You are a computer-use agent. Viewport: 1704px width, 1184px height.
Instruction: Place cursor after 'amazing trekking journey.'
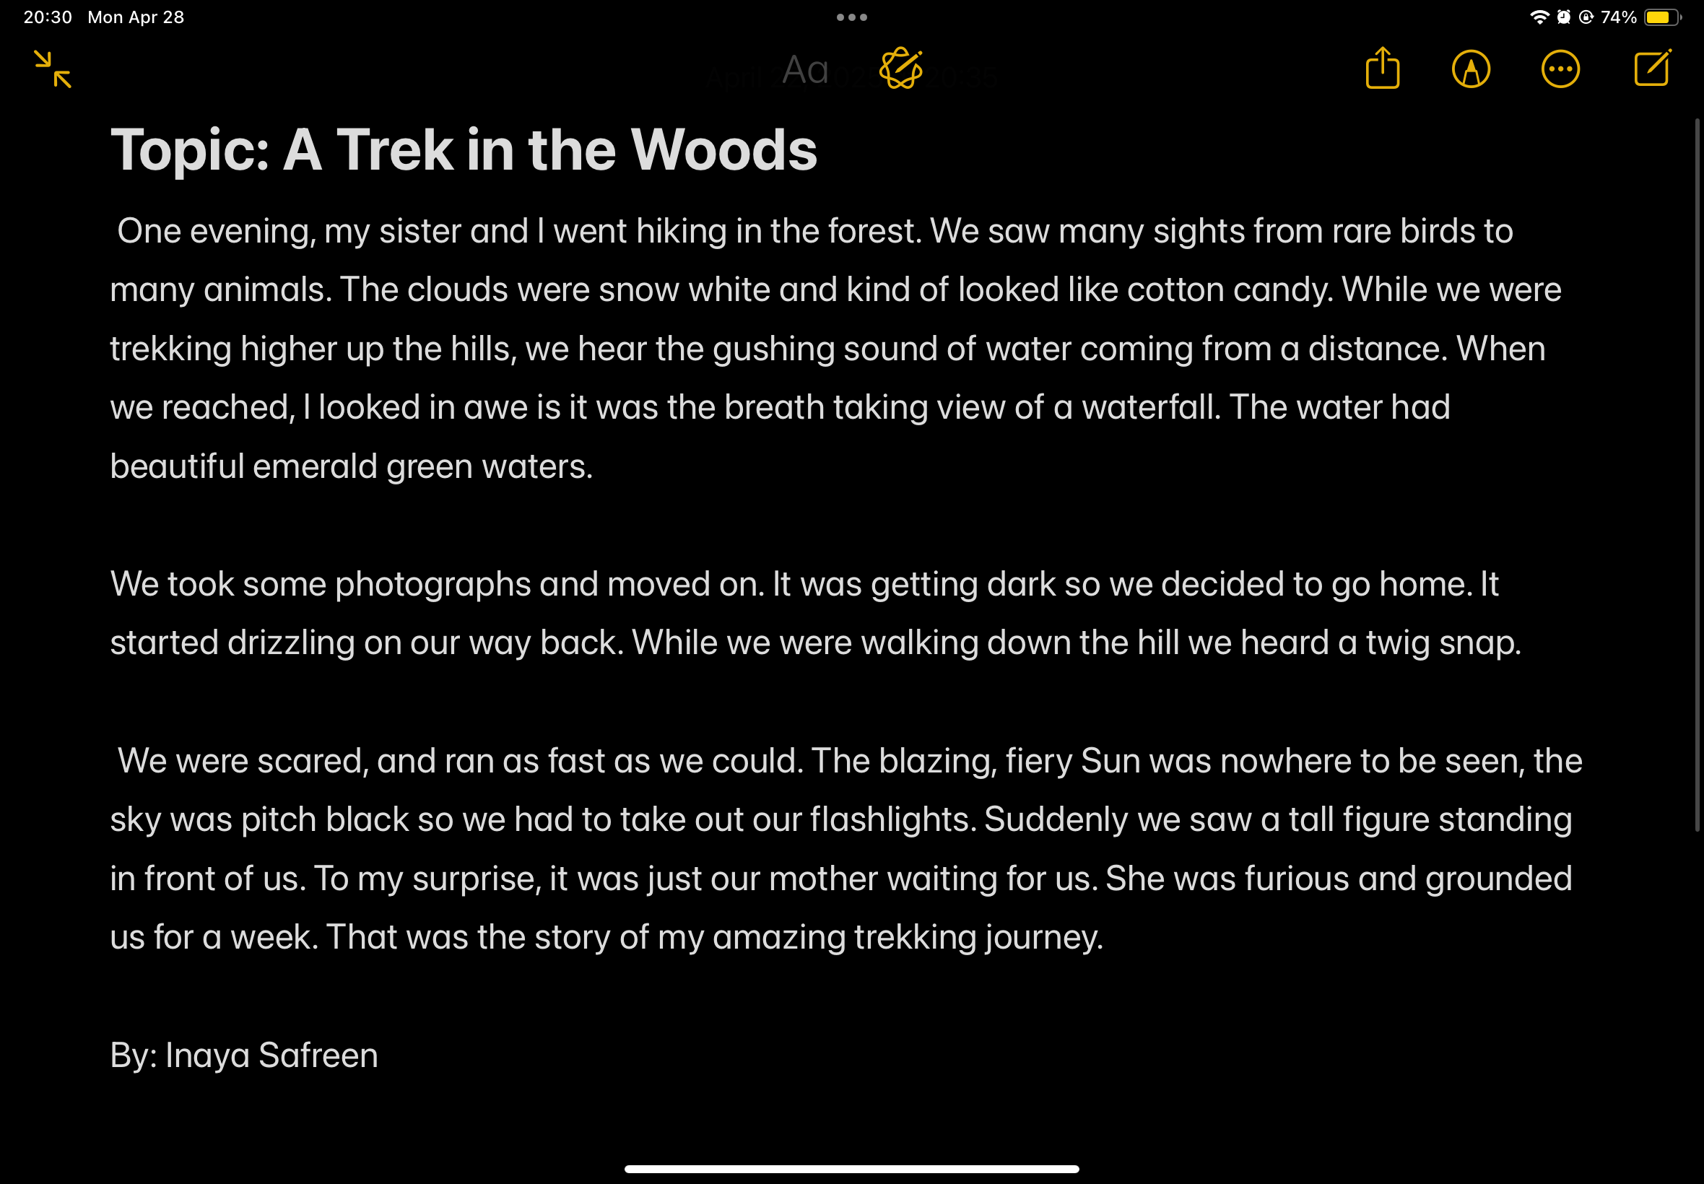coord(1105,938)
